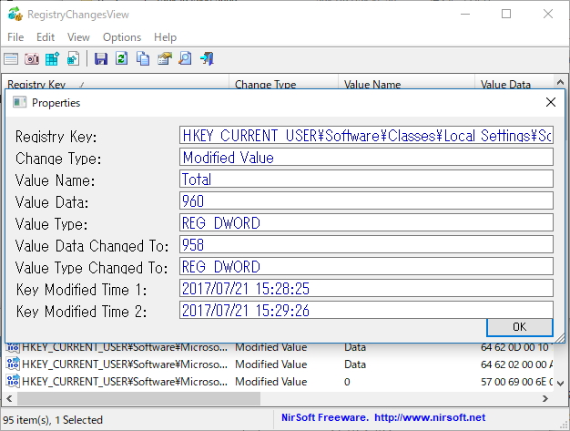Open the File menu
This screenshot has width=570, height=431.
pos(15,37)
